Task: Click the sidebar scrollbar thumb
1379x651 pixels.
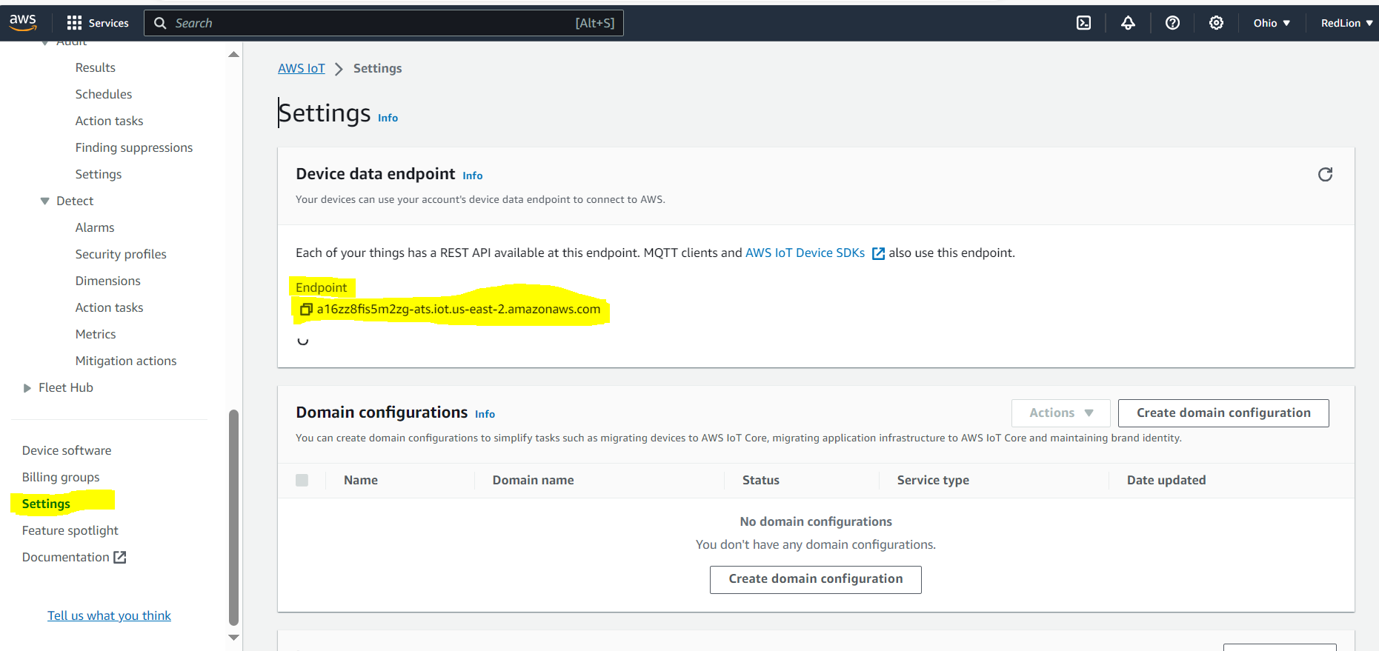Action: 233,517
